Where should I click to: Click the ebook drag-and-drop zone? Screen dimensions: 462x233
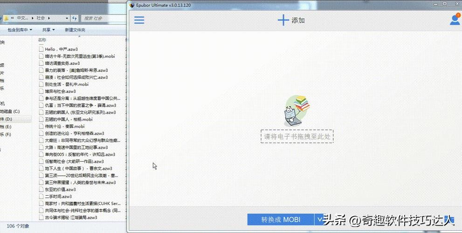(297, 137)
